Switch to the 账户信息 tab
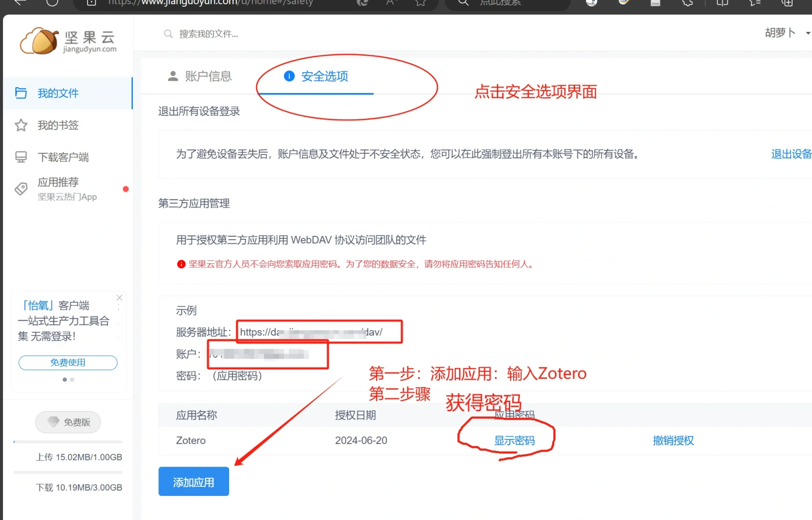 pyautogui.click(x=207, y=76)
